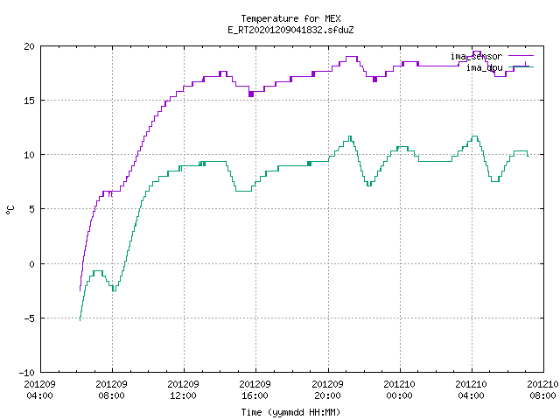Click the x-axis tick 201209 04:00
Screen dimensions: 560x420
pyautogui.click(x=39, y=390)
